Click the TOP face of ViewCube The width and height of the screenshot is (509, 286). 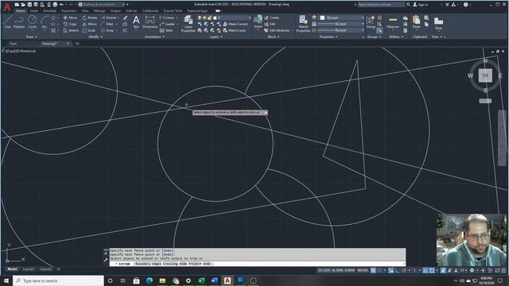click(485, 75)
